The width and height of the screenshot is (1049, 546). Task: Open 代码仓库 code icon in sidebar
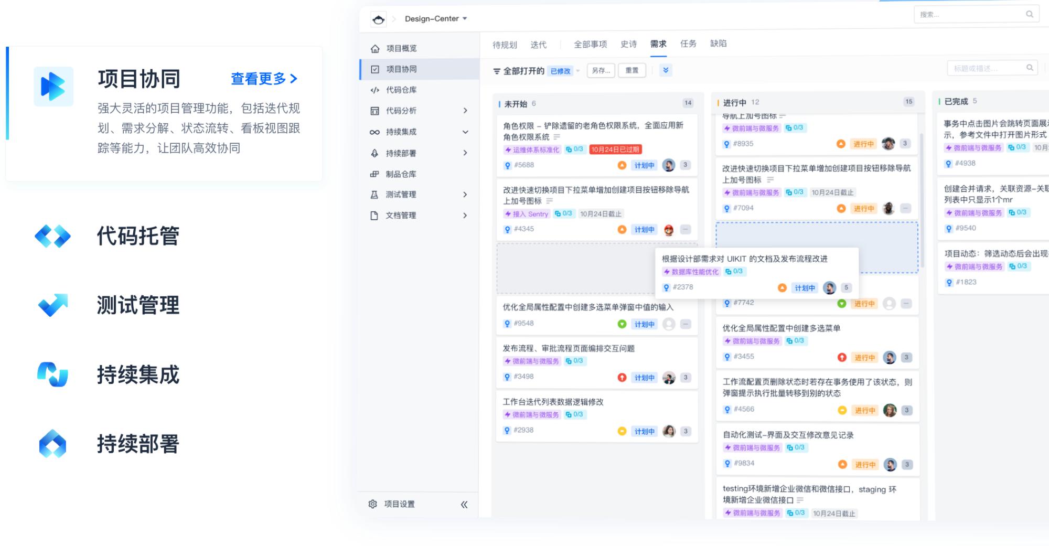[374, 90]
